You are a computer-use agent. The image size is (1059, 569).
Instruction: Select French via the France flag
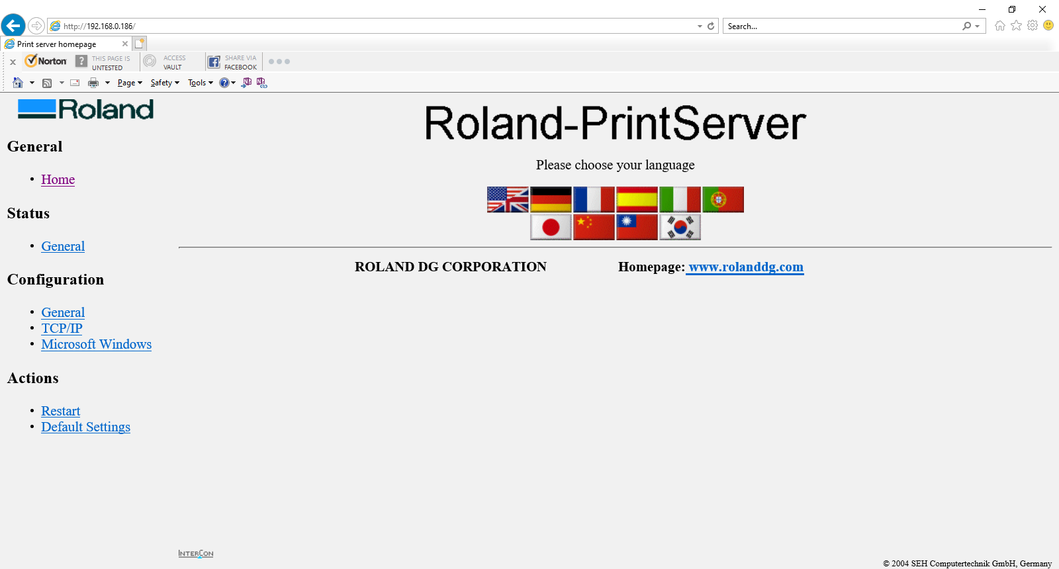[x=594, y=199]
